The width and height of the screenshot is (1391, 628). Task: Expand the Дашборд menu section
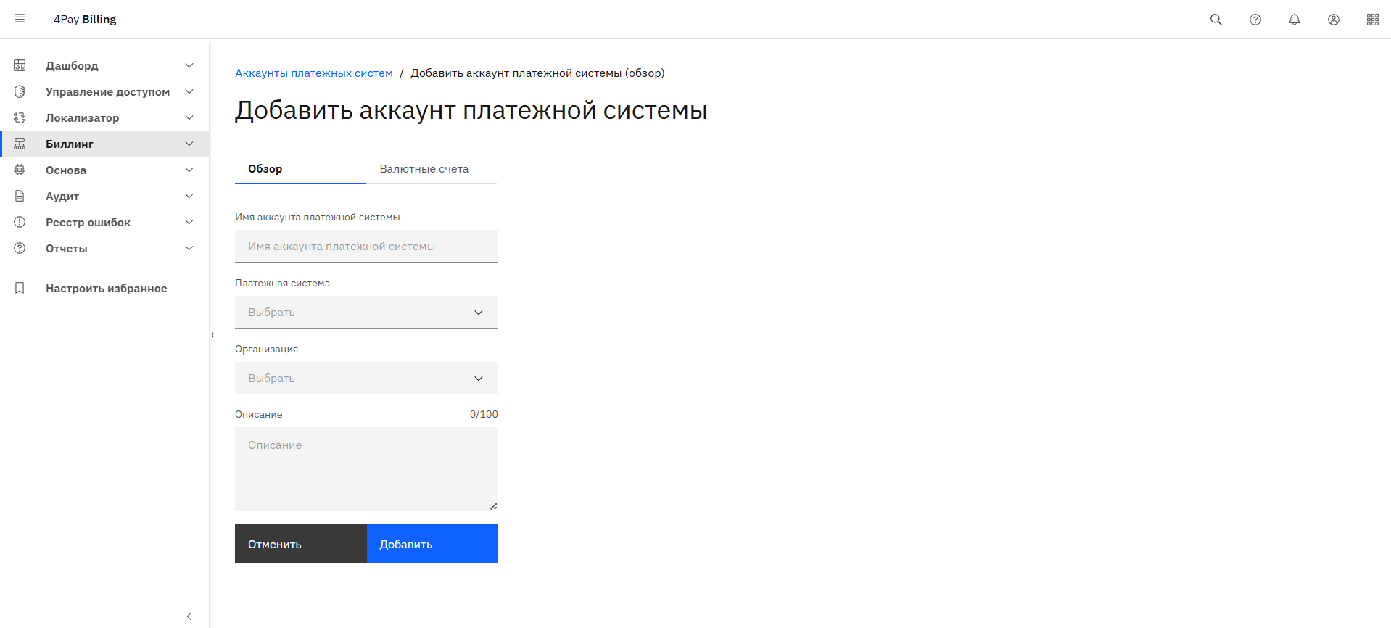[x=189, y=66]
